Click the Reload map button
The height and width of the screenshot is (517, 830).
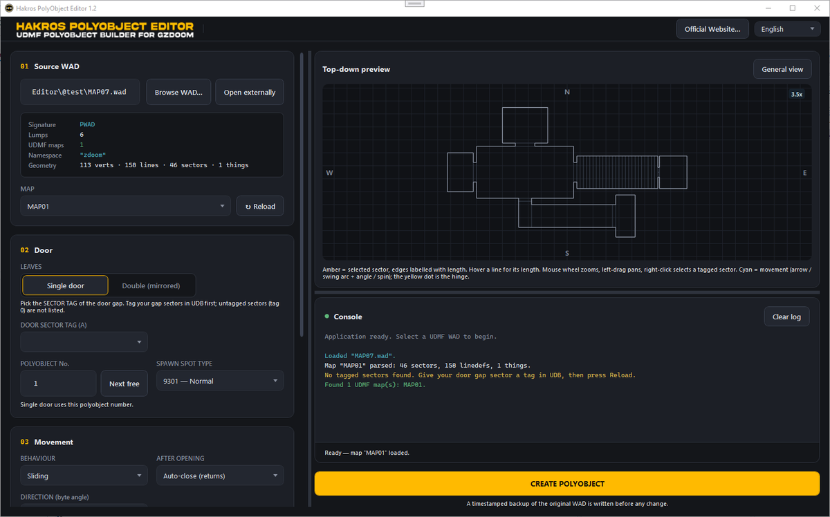[260, 206]
